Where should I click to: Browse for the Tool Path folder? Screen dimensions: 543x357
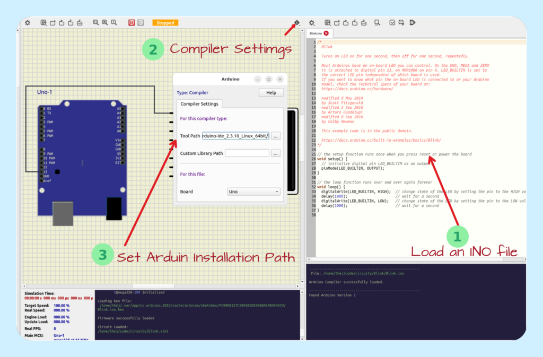(276, 136)
